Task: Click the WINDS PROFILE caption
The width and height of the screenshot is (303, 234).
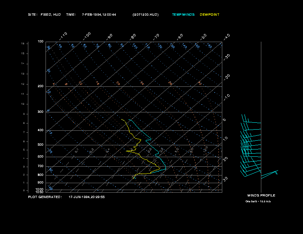Action: pos(261,195)
